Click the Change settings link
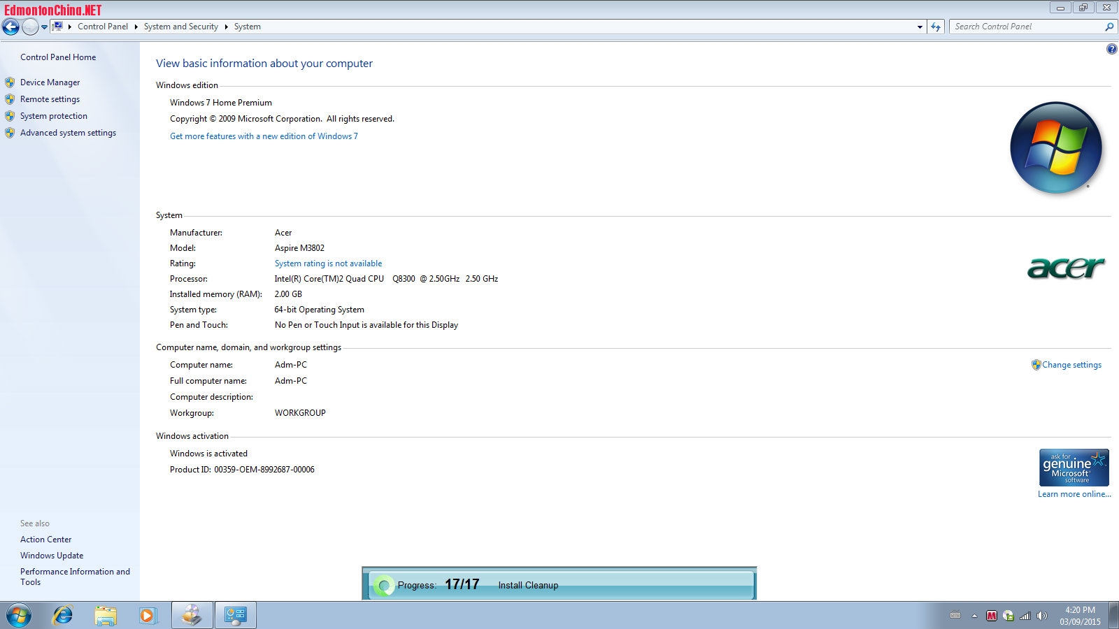This screenshot has height=629, width=1119. (1071, 365)
